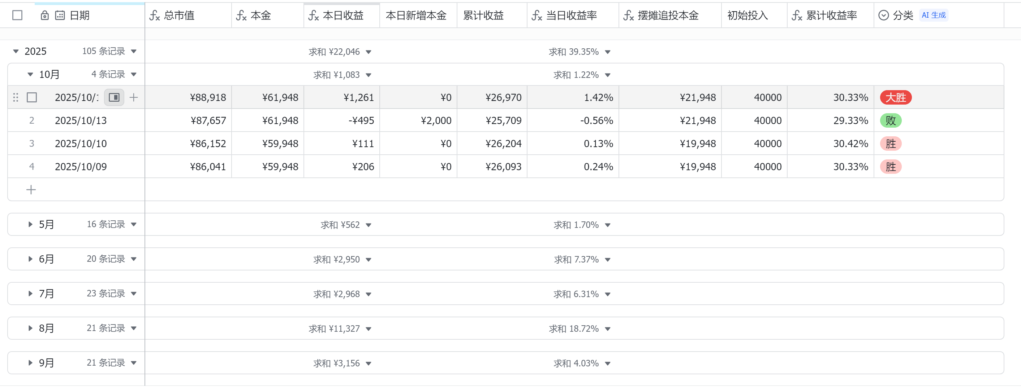Collapse the 2025 group
Screen dimensions: 1021x388
click(16, 52)
